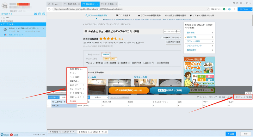Click 事前ログイン button

(x=216, y=9)
